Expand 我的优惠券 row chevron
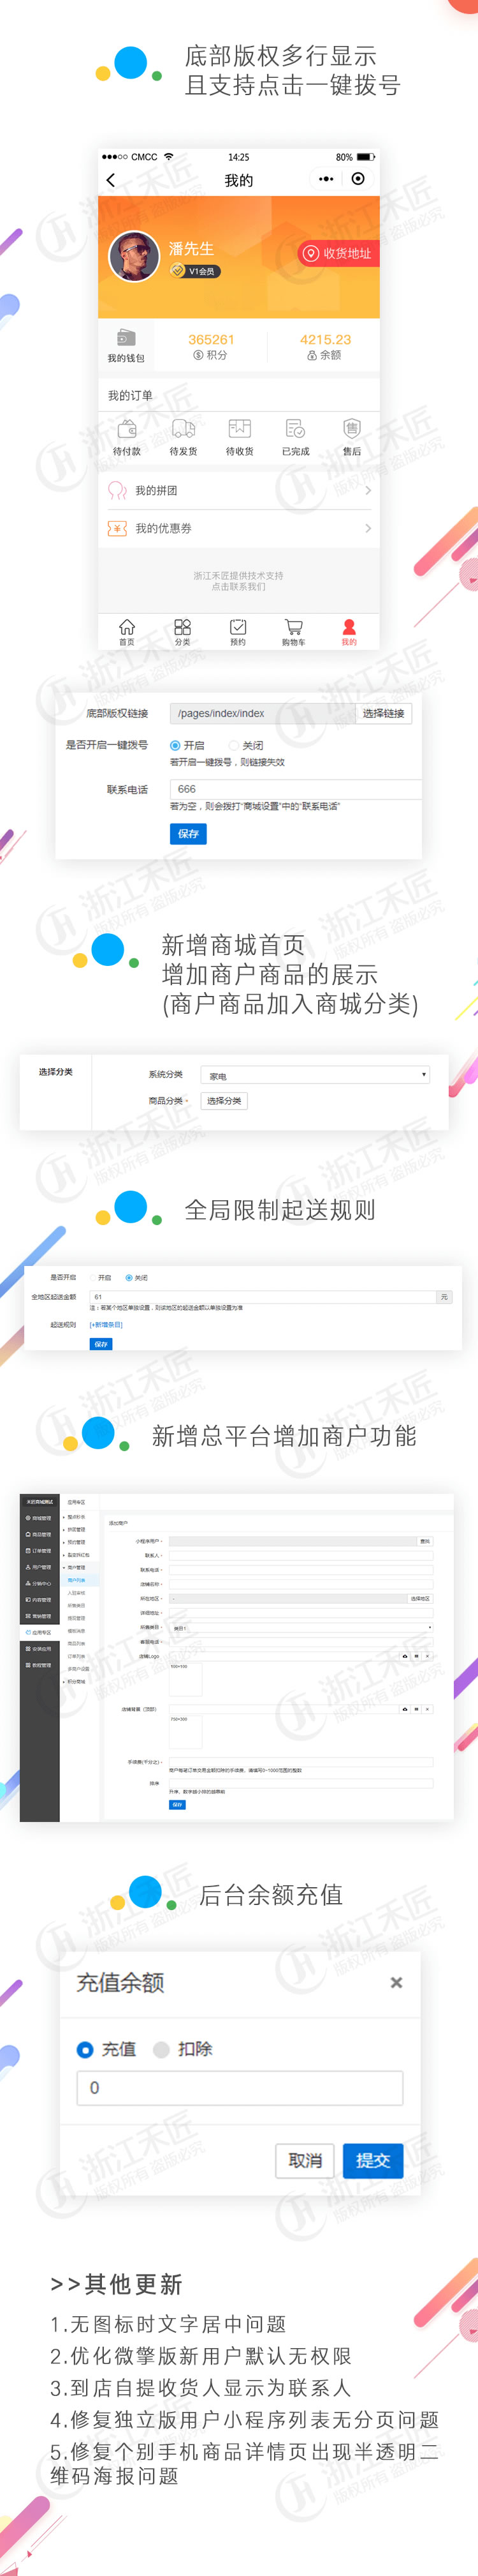Screen dimensions: 478x2576 coord(368,528)
